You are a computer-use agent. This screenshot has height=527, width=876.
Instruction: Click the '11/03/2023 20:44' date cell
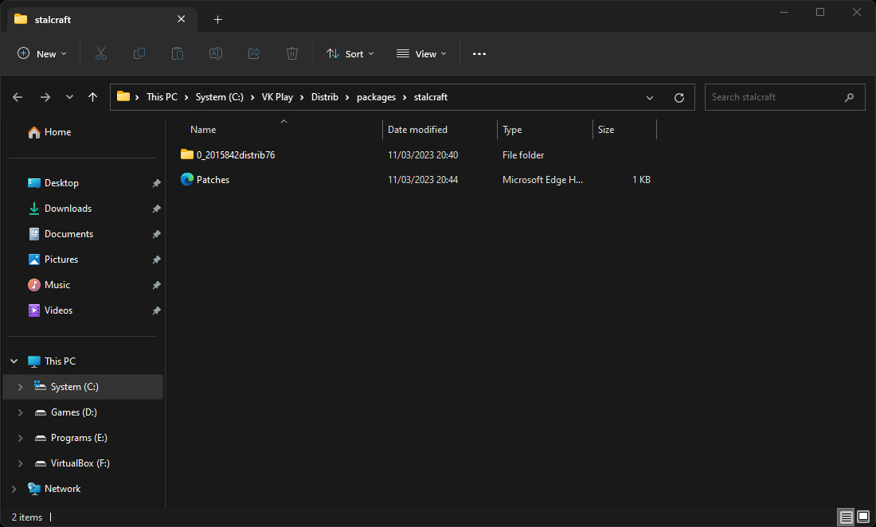tap(423, 180)
